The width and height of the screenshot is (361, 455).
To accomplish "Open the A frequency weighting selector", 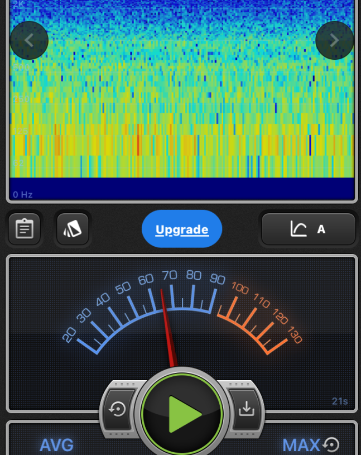I will click(x=321, y=229).
